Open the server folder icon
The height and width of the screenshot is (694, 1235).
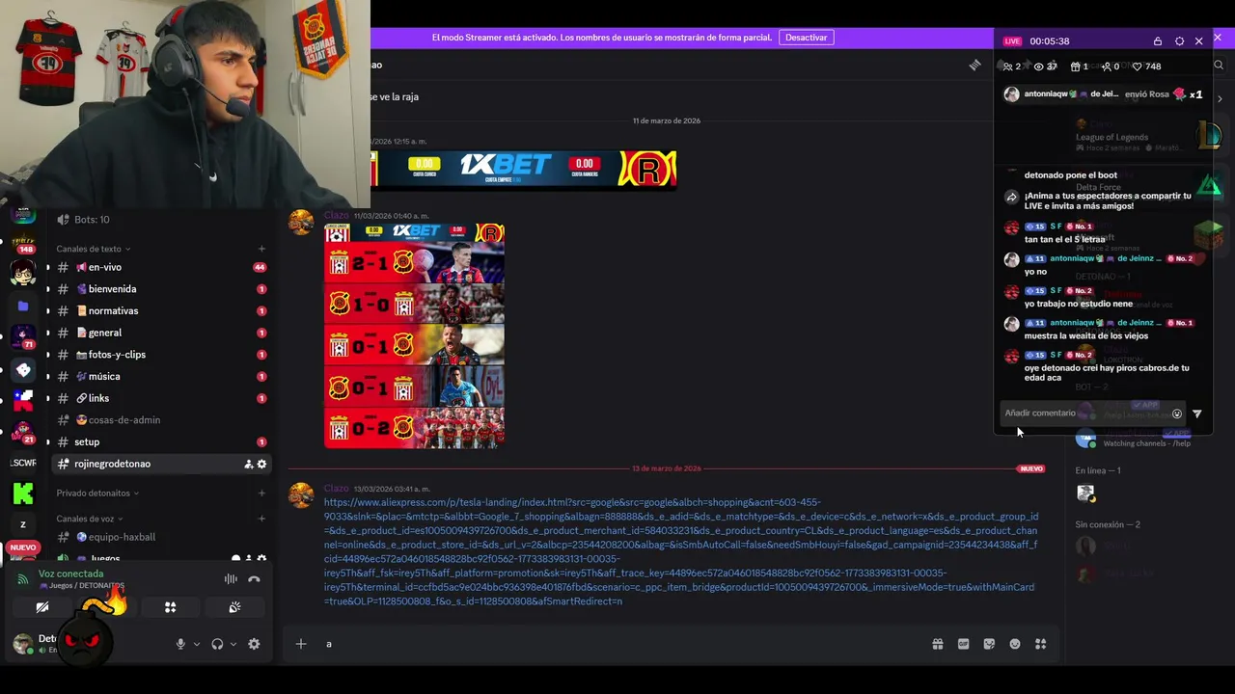coord(23,307)
